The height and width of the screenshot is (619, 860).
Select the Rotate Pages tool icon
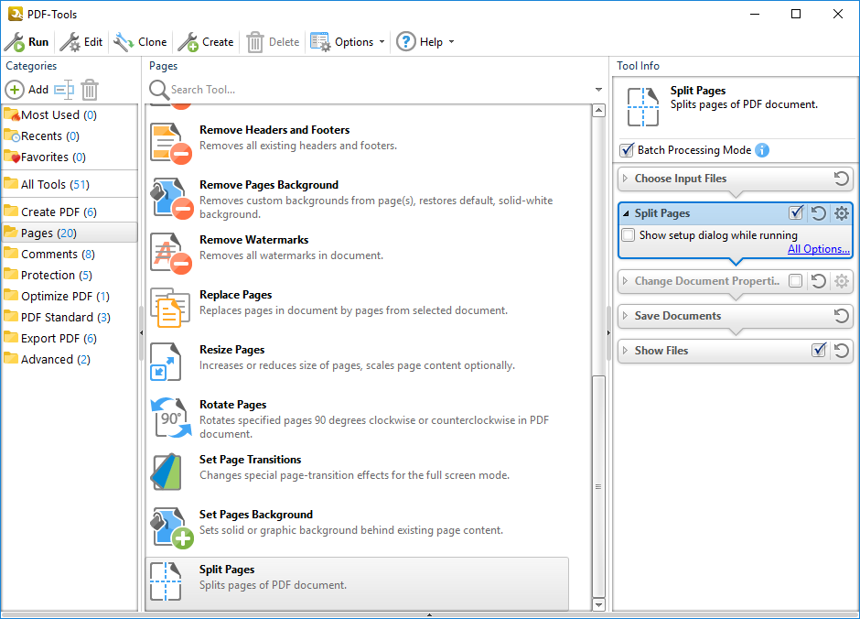click(170, 417)
